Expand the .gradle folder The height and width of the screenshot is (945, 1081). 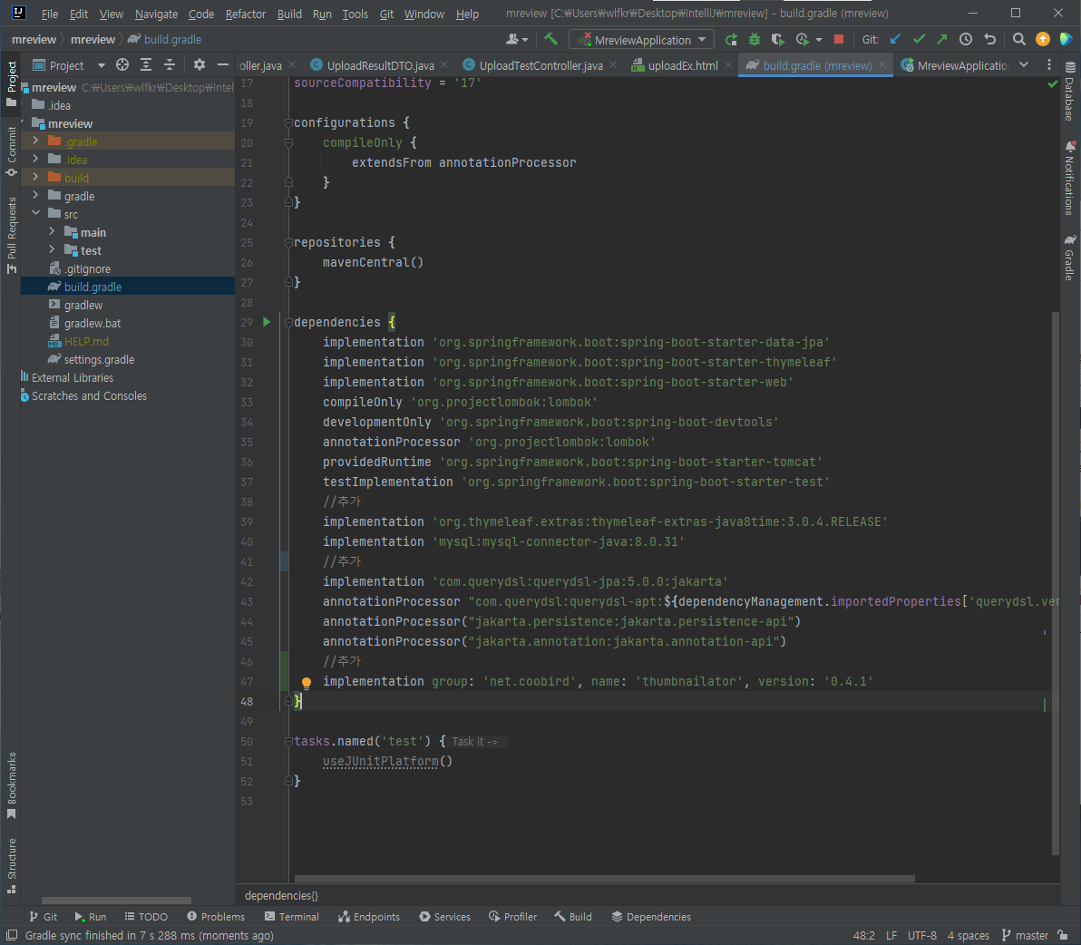(x=36, y=141)
